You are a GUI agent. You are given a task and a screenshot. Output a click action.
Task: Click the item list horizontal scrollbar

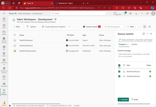(x=36, y=104)
